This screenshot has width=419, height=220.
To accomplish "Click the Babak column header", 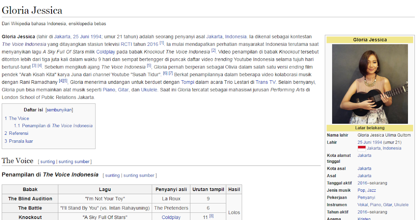I will click(x=30, y=190).
